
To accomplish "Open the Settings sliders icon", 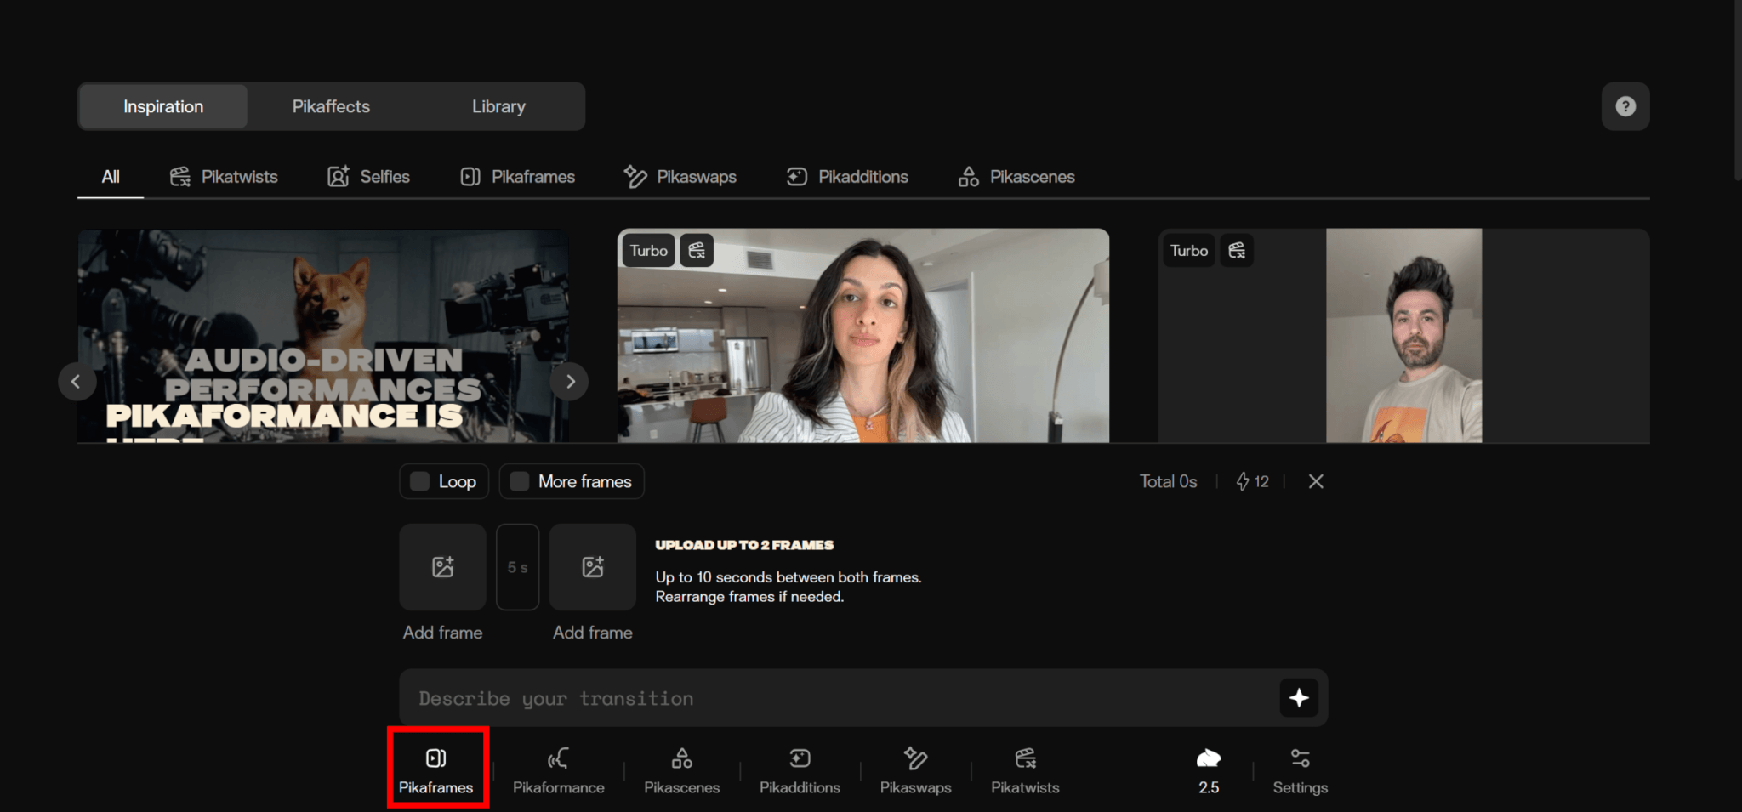I will [x=1299, y=770].
